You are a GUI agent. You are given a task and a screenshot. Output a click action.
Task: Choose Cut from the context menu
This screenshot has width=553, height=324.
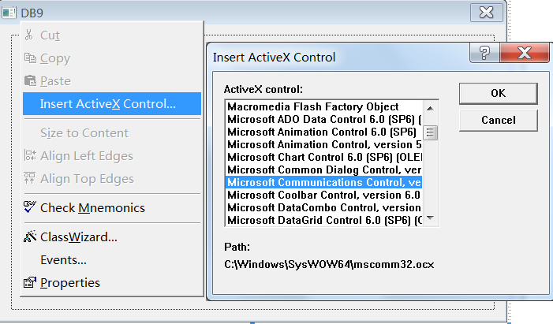point(112,35)
